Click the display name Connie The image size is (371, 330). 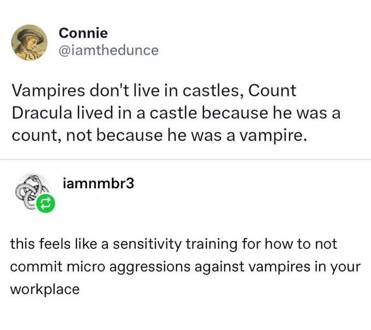point(83,33)
